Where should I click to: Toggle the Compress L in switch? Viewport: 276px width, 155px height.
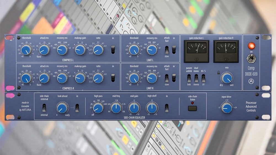pos(113,50)
